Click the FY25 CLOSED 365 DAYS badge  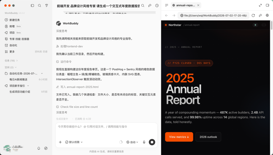coord(189,63)
